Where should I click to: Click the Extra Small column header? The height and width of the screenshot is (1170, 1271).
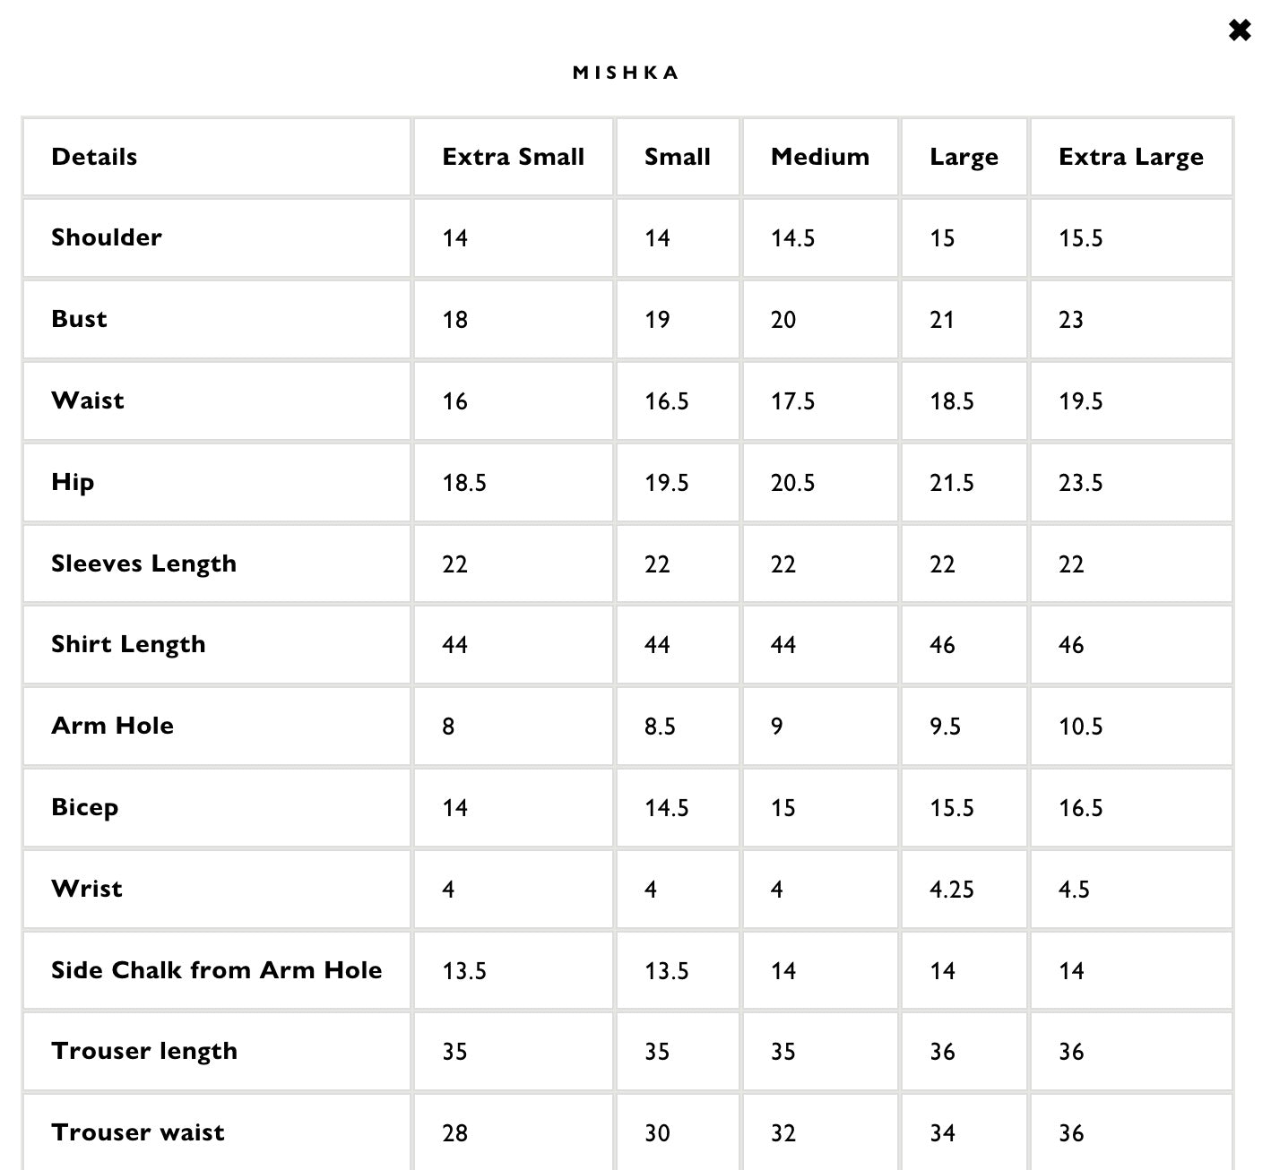tap(513, 157)
